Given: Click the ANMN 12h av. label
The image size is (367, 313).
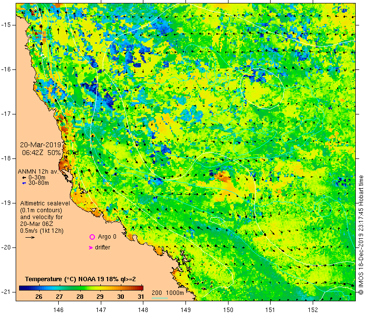Looking at the screenshot, I should coord(38,172).
